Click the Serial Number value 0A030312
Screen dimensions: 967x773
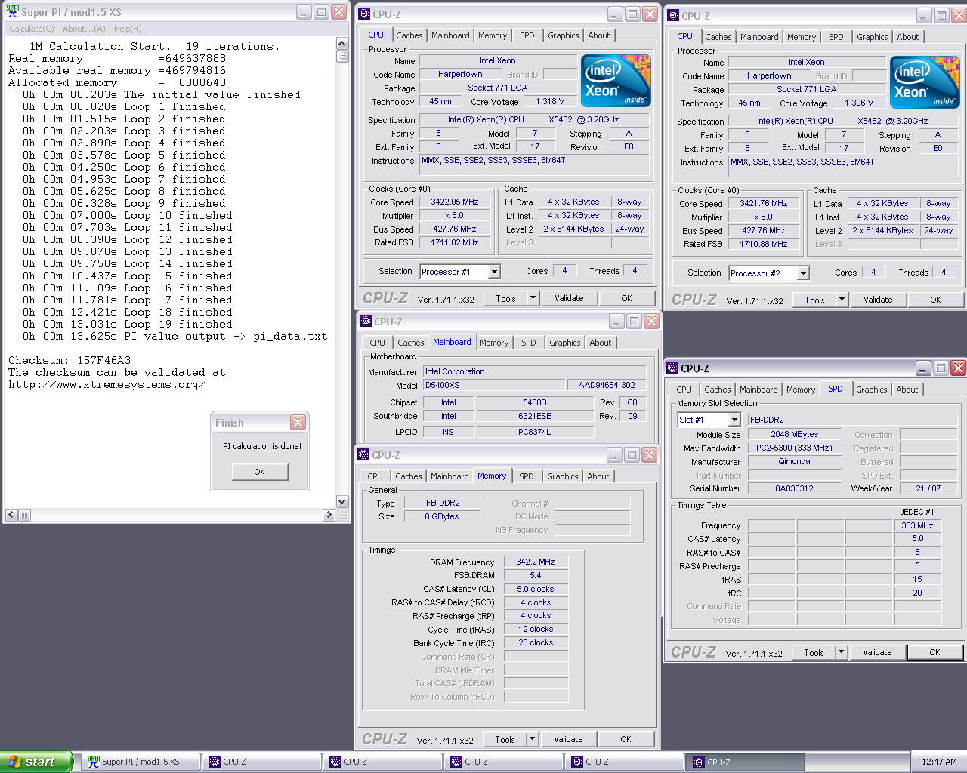pos(794,489)
